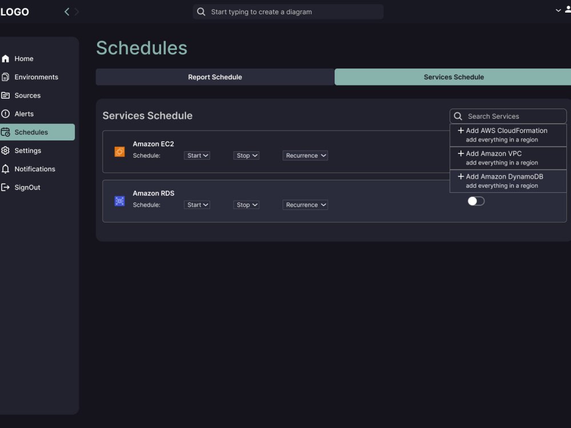Expand the account dropdown chevron at top right

click(558, 10)
